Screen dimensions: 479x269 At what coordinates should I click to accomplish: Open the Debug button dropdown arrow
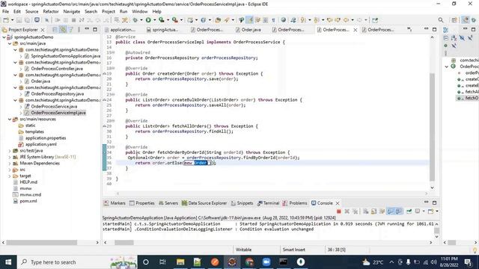coord(141,20)
